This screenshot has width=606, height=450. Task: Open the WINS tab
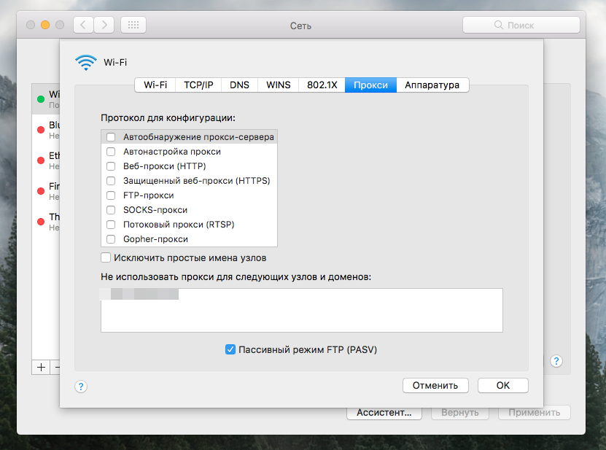(279, 85)
